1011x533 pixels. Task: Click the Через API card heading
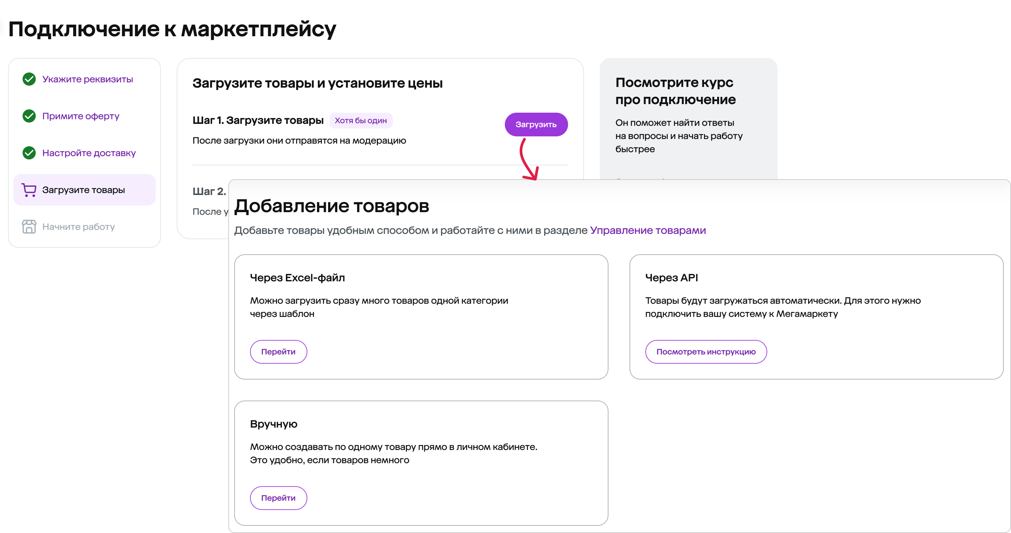pos(671,278)
